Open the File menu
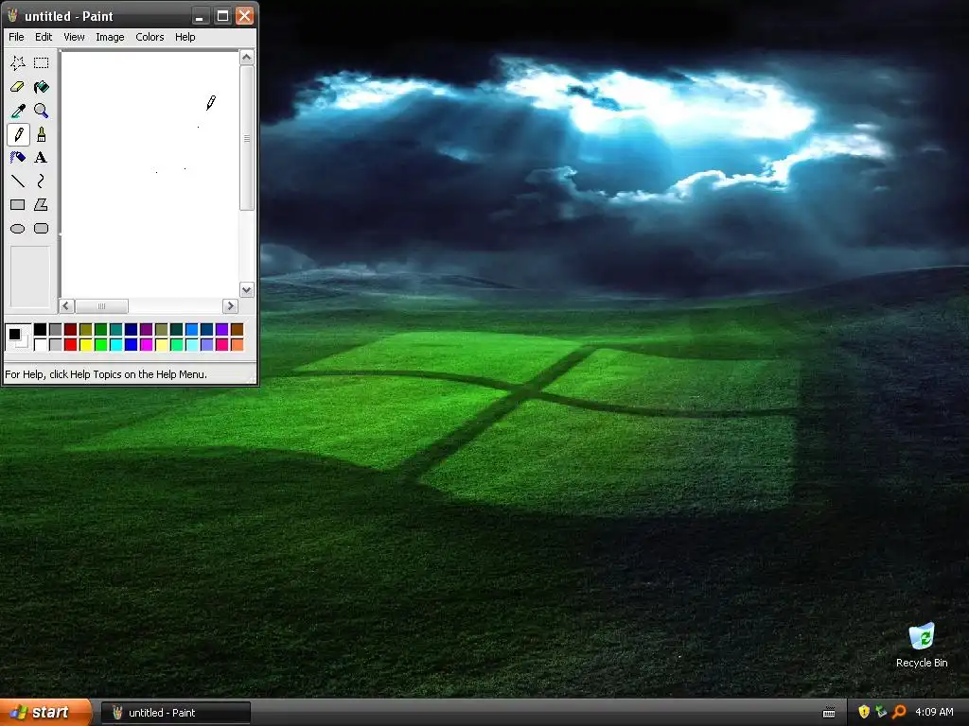Viewport: 969px width, 726px height. (16, 37)
